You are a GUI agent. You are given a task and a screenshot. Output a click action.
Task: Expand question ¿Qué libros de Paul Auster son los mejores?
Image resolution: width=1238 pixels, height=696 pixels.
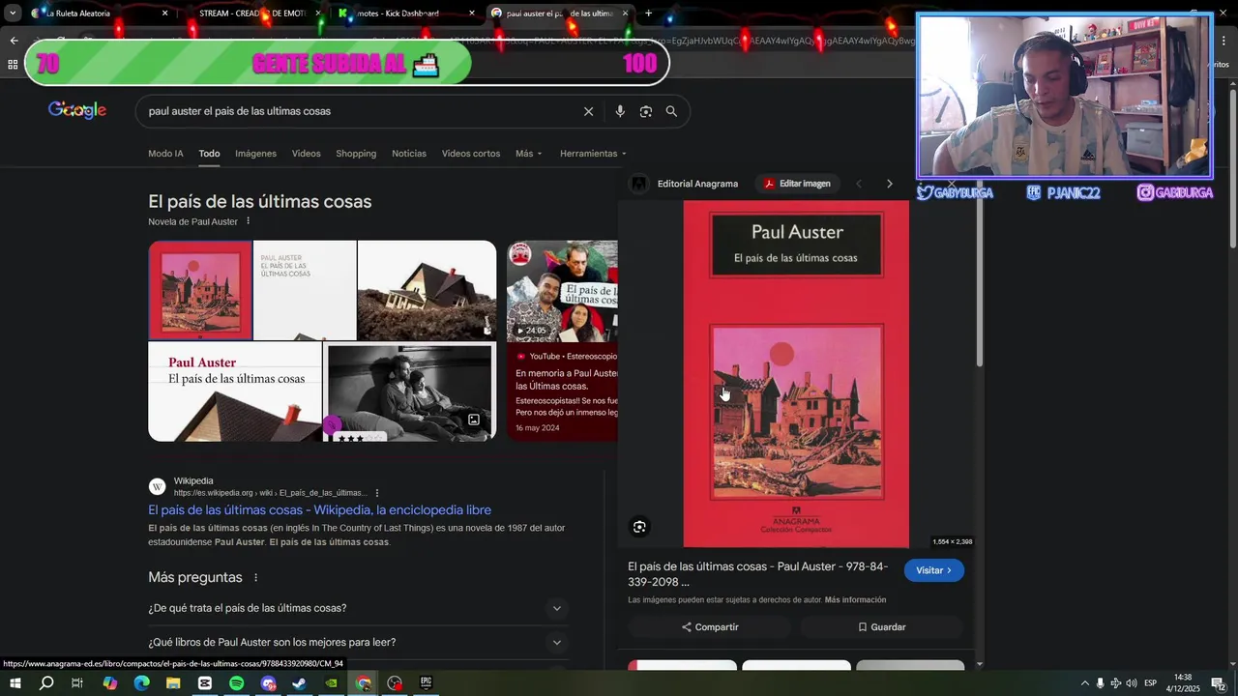click(356, 643)
